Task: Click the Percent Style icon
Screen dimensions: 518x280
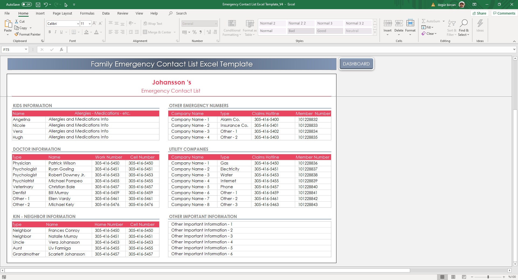Action: click(x=195, y=32)
